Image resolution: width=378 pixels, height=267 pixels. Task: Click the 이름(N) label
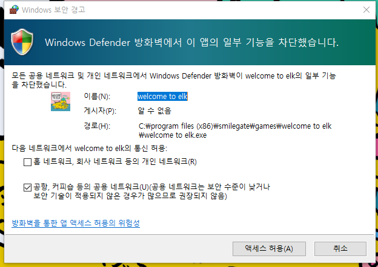coord(97,96)
